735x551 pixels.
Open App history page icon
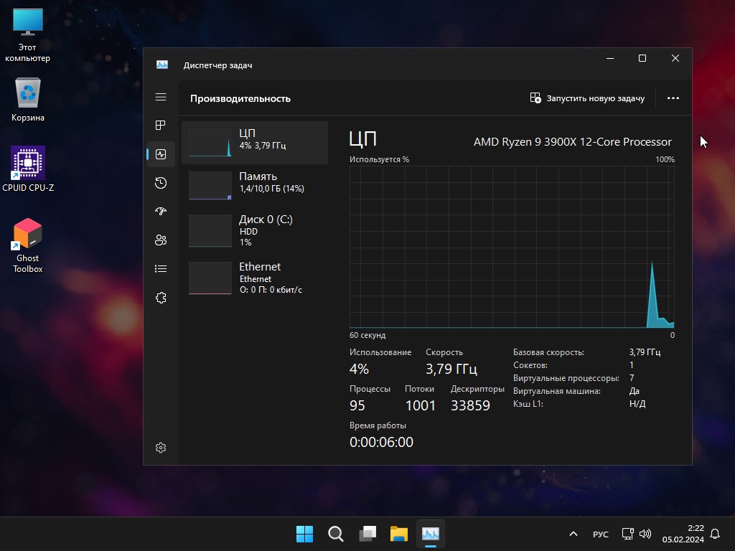pos(161,183)
